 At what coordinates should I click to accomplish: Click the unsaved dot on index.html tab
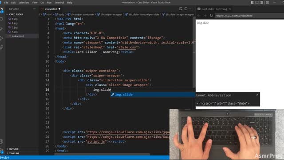59,9
